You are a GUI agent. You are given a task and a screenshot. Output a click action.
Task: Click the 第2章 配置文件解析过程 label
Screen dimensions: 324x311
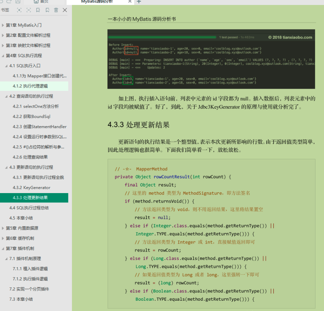pos(28,35)
